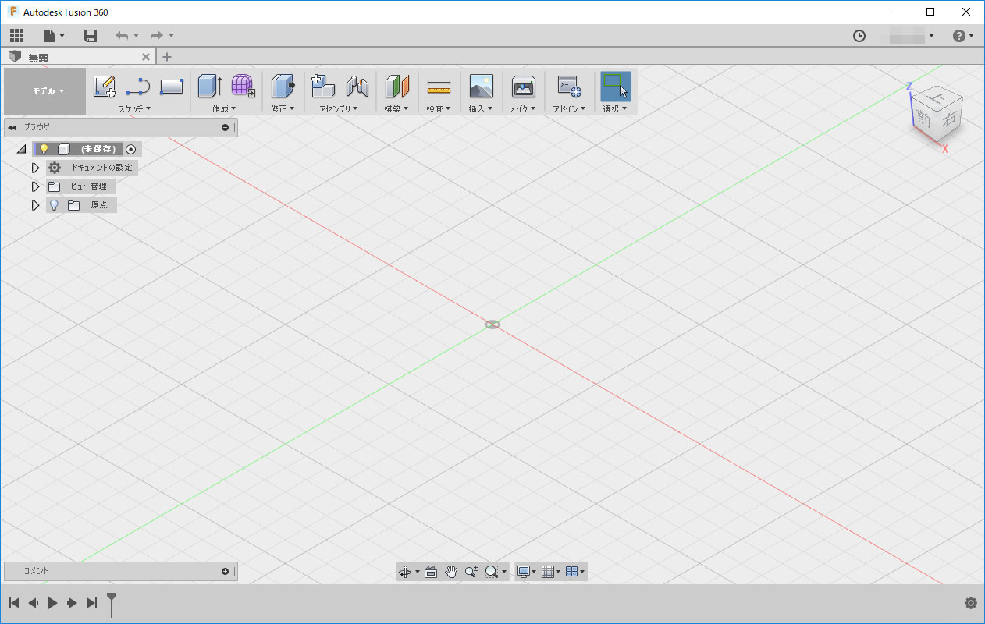Click the Measure ruler icon
The image size is (985, 624).
(x=439, y=87)
